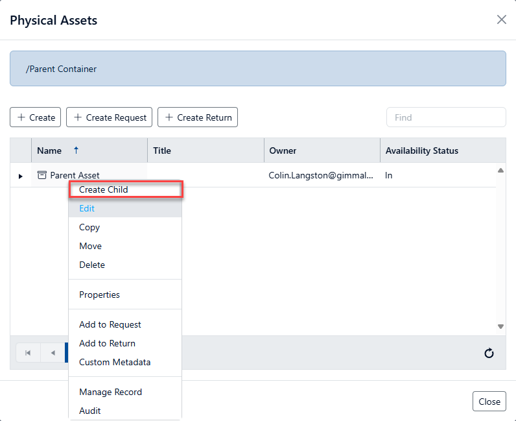
Task: Expand the Parent Asset row
Action: click(20, 176)
